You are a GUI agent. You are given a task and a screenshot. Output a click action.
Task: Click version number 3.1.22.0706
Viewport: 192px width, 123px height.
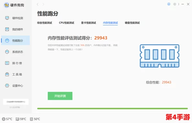[x=15, y=107]
